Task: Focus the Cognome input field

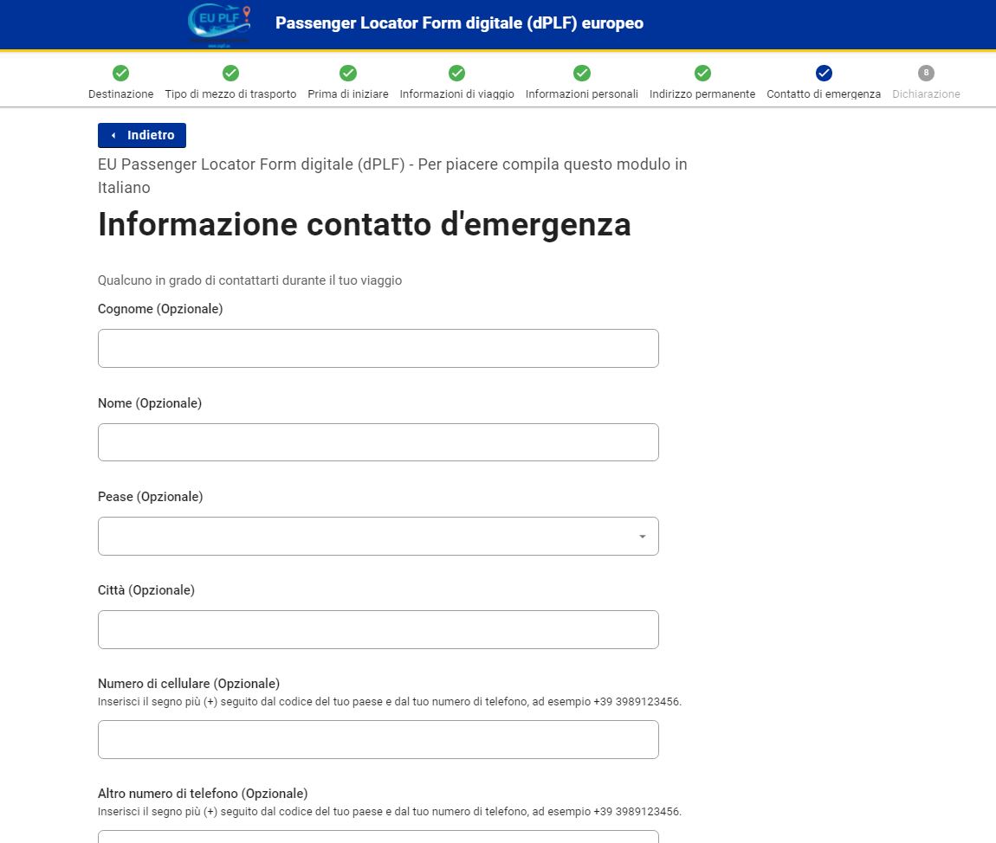Action: [x=378, y=349]
